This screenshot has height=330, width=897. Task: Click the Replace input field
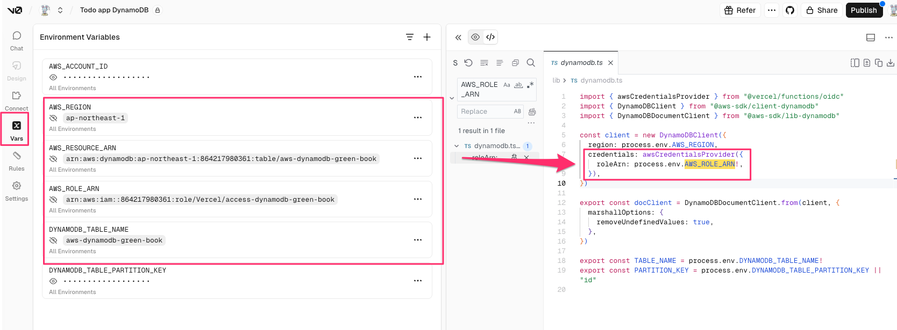pyautogui.click(x=484, y=112)
